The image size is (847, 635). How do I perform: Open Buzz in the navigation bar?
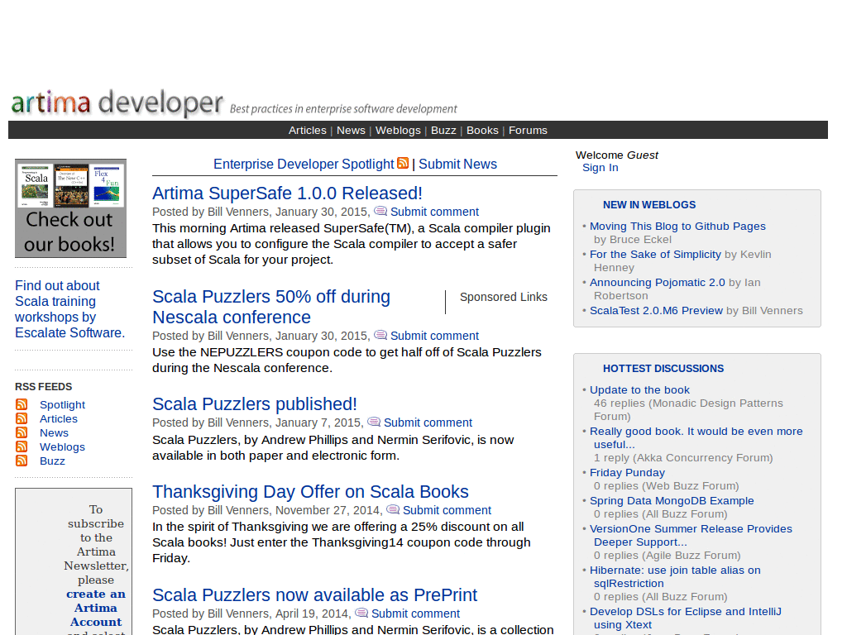coord(443,130)
